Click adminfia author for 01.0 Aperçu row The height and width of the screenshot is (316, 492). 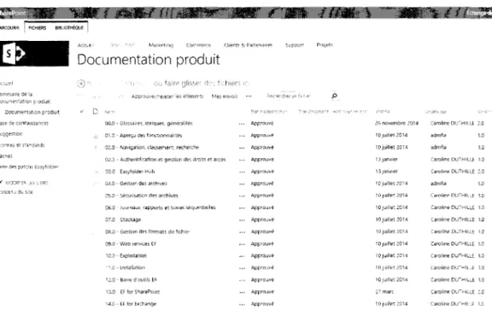438,136
